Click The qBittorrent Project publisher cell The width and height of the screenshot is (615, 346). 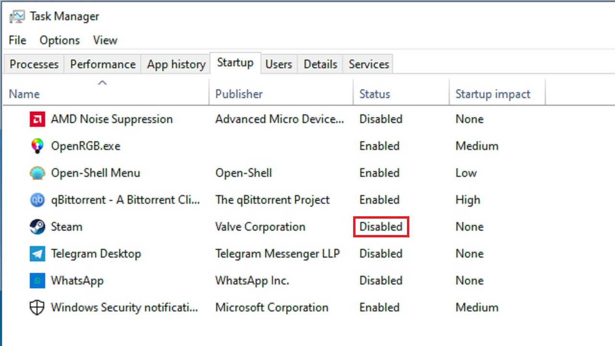272,200
